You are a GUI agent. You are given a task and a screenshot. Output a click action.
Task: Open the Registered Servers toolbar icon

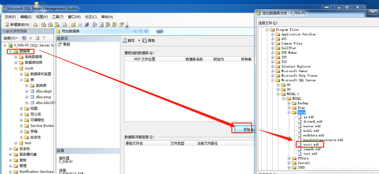95,25
